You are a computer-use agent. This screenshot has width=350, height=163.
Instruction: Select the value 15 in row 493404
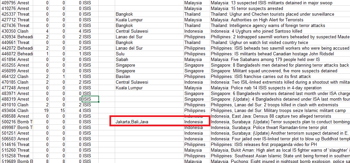pyautogui.click(x=58, y=111)
